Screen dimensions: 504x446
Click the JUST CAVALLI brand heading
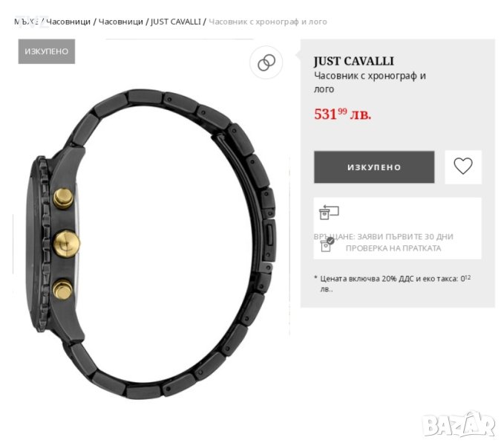(353, 61)
